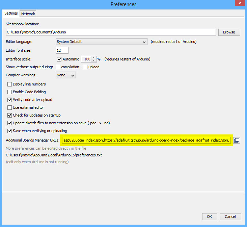Click '(edit only when Arduino is not running)' text

[37, 162]
